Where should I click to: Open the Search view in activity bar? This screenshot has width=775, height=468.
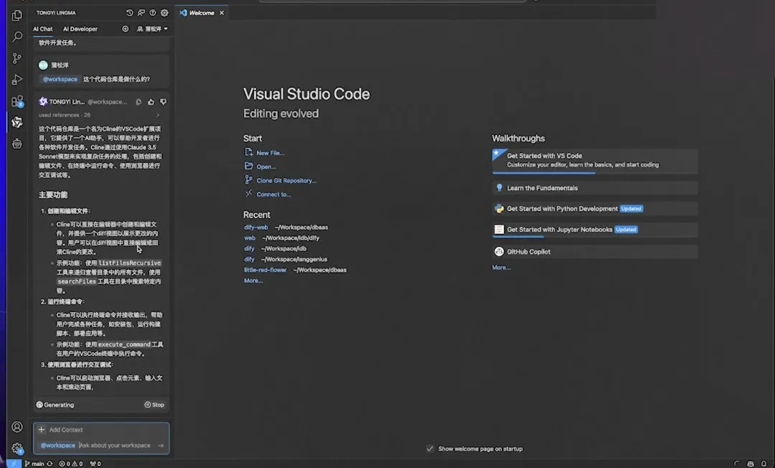17,37
